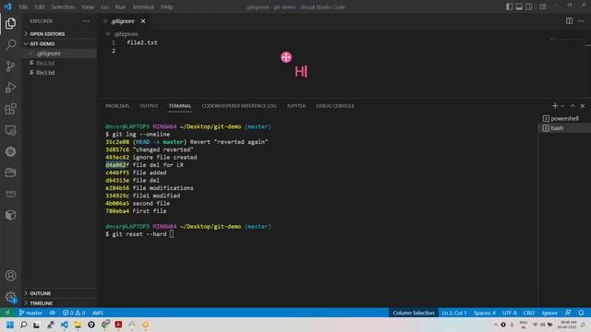This screenshot has width=591, height=332.
Task: Open the terminal launch profile dropdown
Action: [562, 106]
